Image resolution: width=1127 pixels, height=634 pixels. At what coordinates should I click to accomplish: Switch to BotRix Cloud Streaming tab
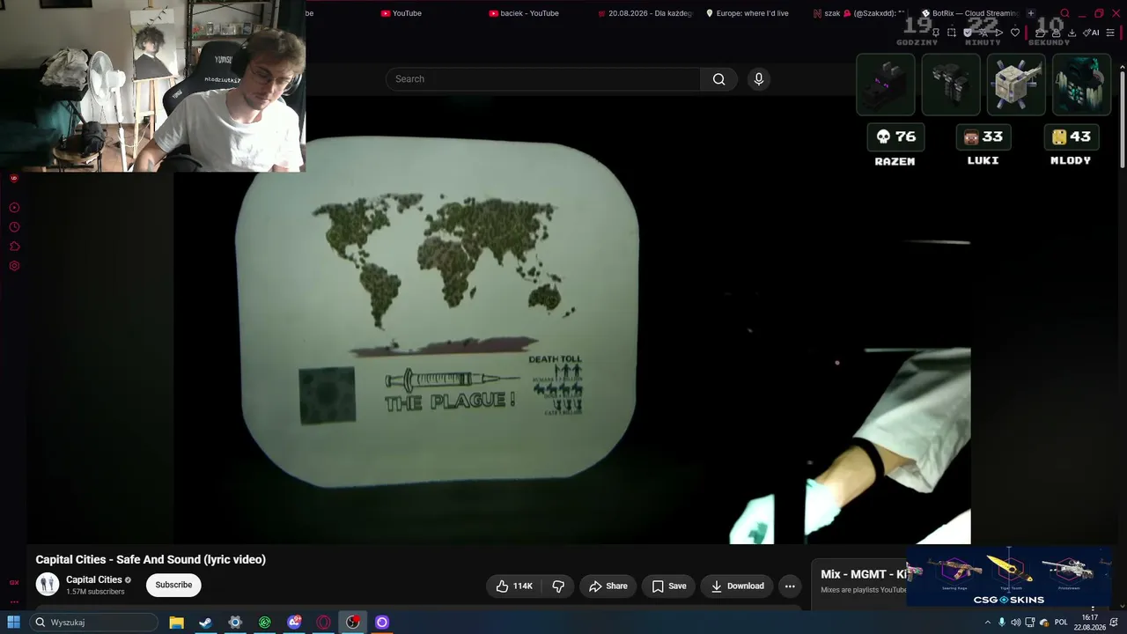pyautogui.click(x=969, y=13)
